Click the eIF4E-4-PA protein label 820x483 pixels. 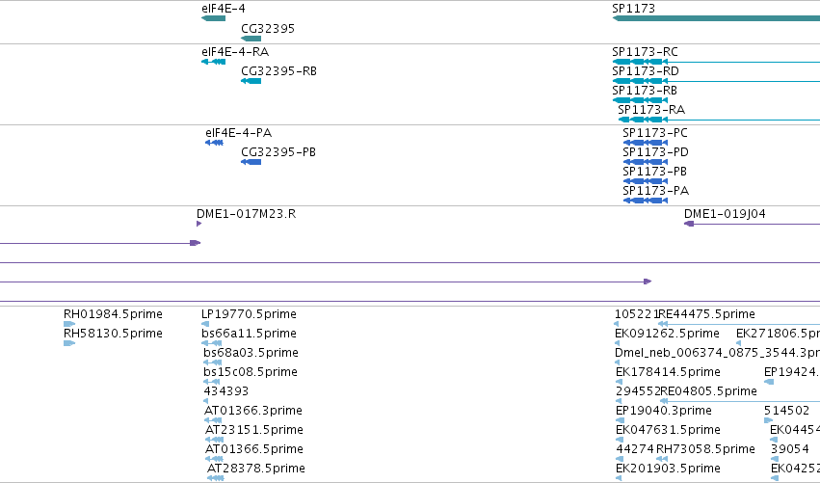coord(238,133)
